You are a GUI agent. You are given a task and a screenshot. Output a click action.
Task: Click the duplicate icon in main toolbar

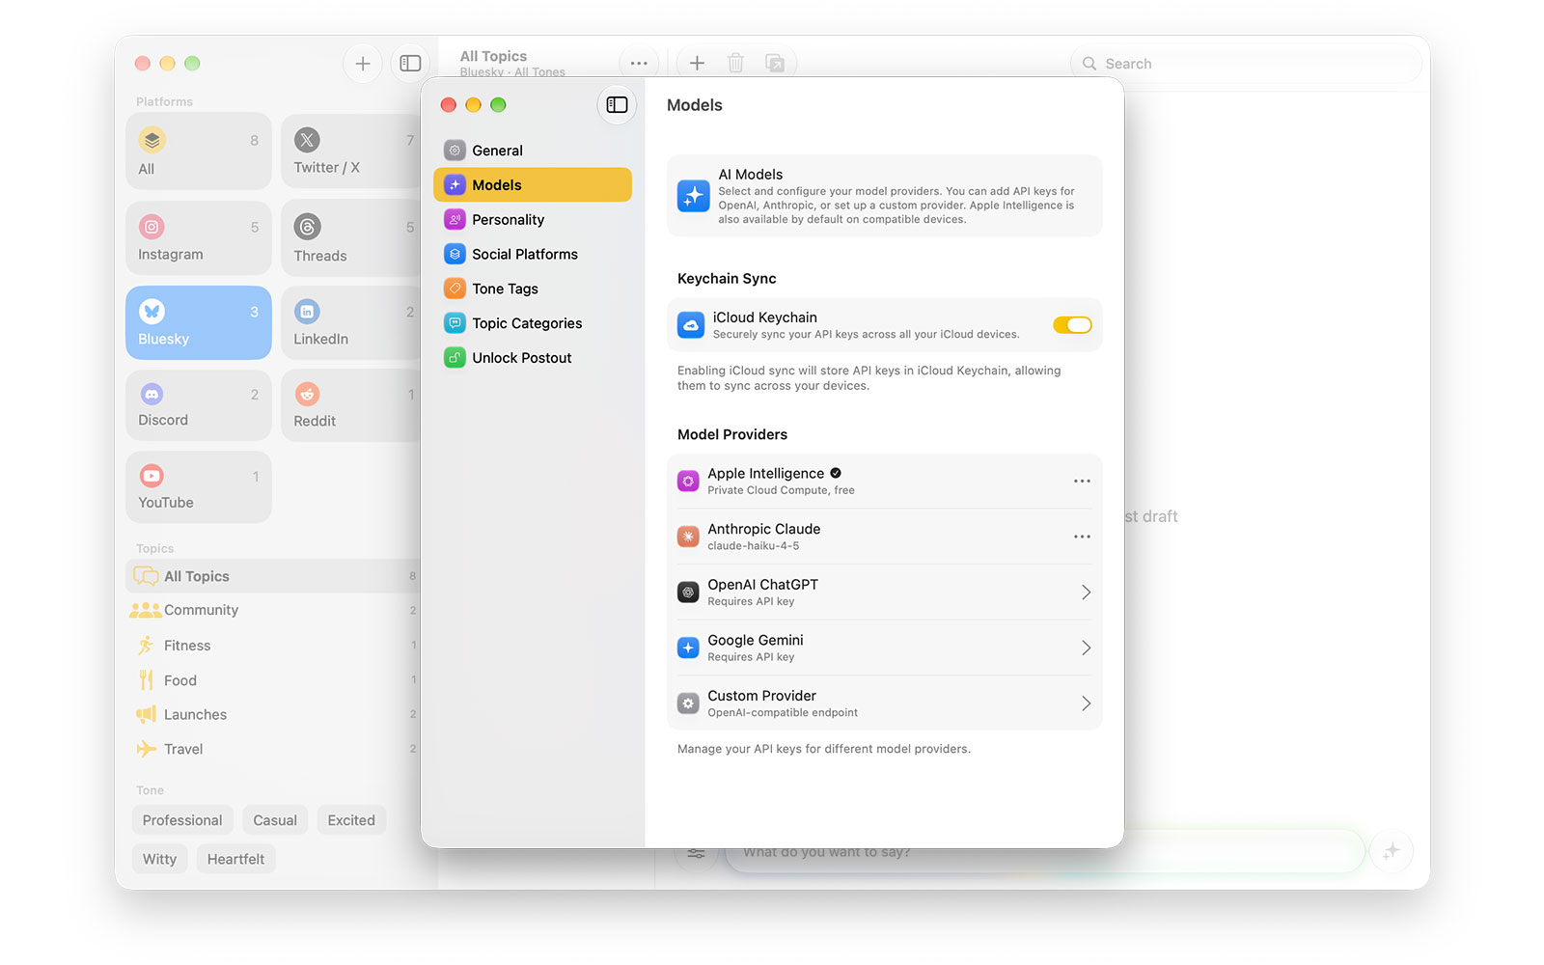pyautogui.click(x=775, y=64)
